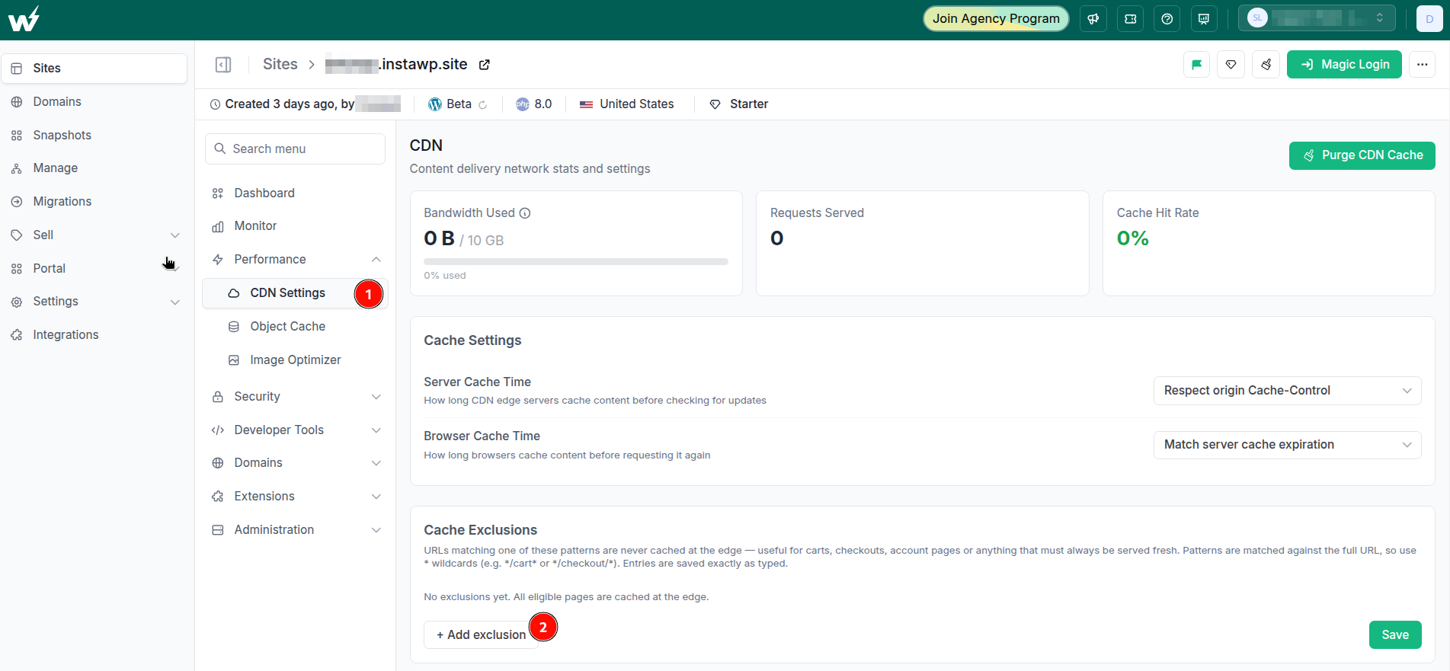Click the Save button for cache exclusions
The width and height of the screenshot is (1450, 671).
tap(1395, 635)
